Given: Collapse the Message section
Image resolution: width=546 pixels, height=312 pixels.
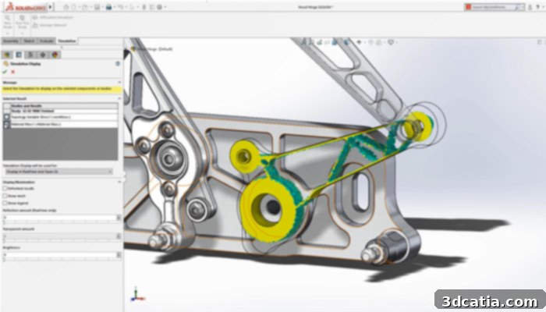Looking at the screenshot, I should (119, 82).
